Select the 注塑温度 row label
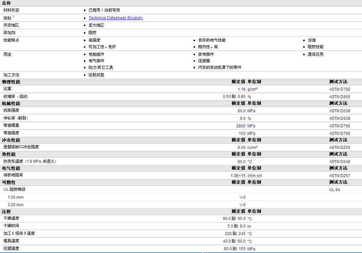This screenshot has width=362, height=253. [x=11, y=248]
